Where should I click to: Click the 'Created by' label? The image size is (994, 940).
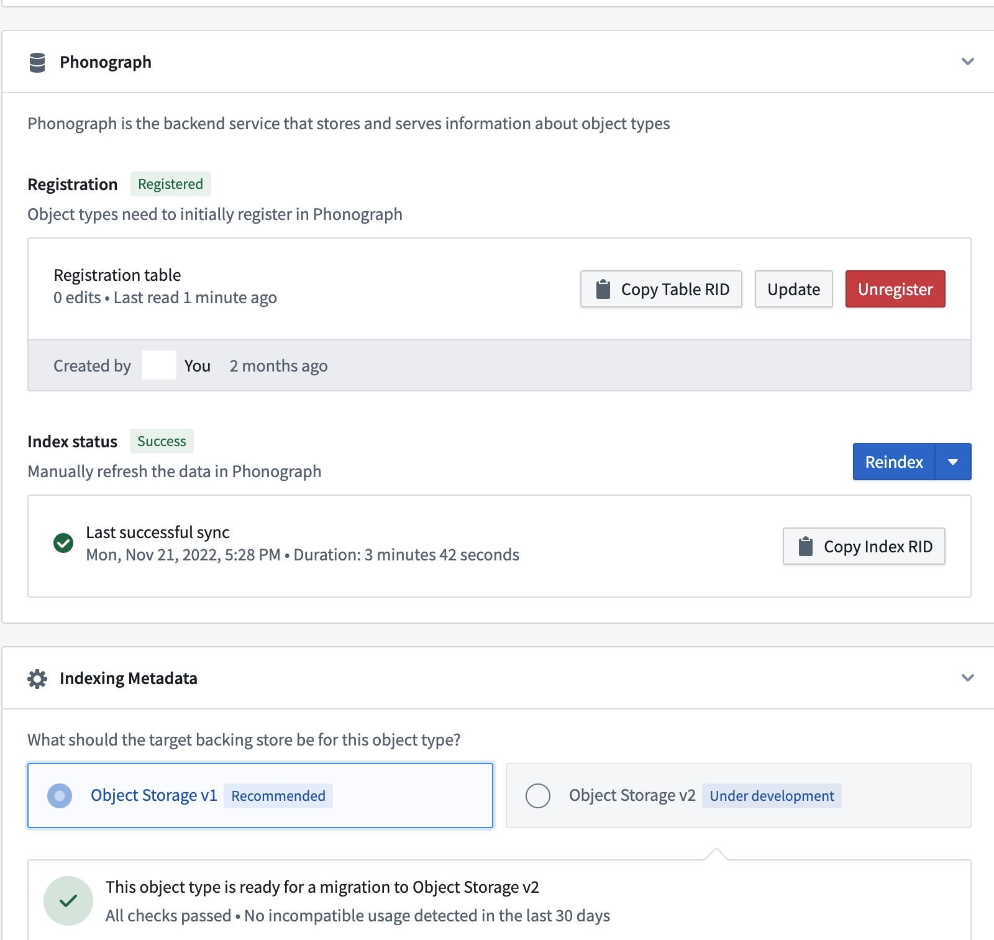click(x=93, y=366)
